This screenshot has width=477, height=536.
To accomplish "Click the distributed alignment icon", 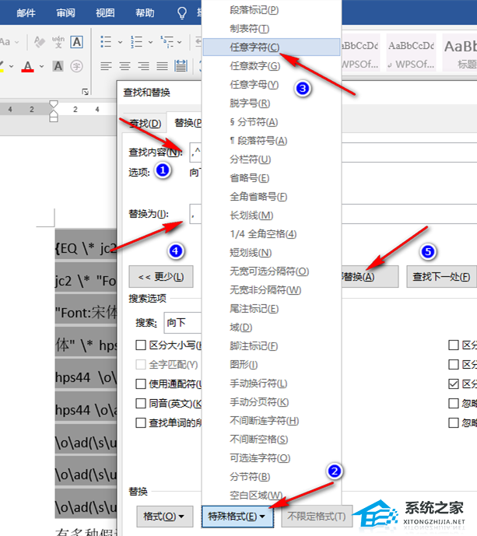I will 181,66.
